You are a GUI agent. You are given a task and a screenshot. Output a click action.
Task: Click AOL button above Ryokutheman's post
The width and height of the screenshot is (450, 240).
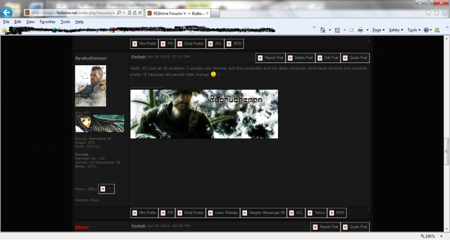215,44
